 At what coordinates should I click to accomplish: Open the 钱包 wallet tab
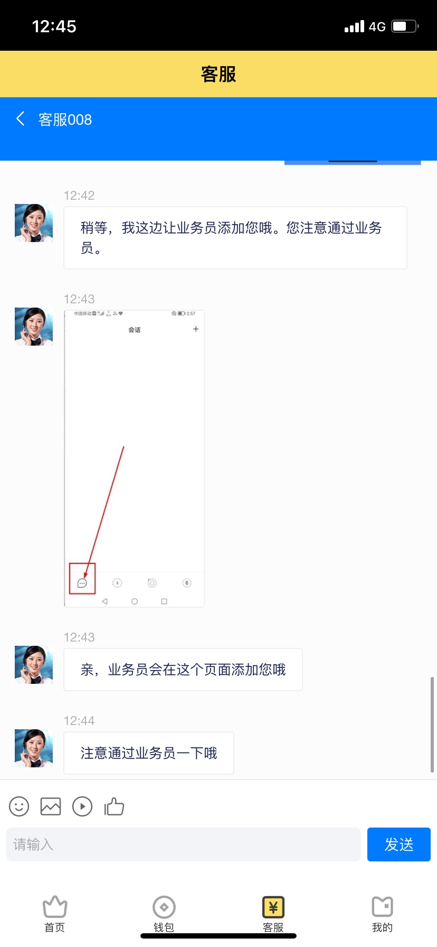tap(164, 914)
